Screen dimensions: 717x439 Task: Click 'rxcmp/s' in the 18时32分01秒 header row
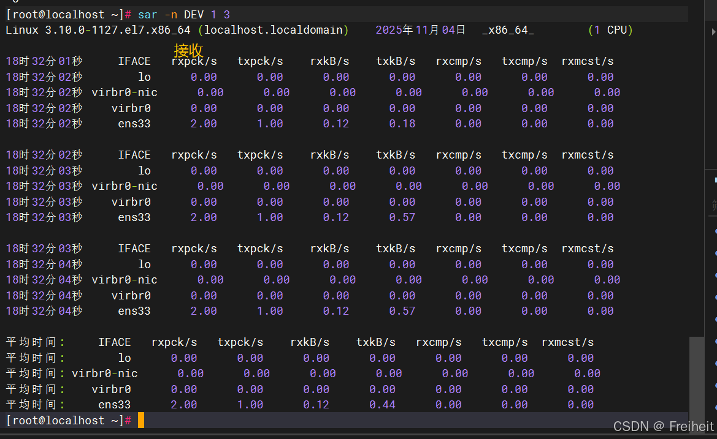click(x=459, y=61)
